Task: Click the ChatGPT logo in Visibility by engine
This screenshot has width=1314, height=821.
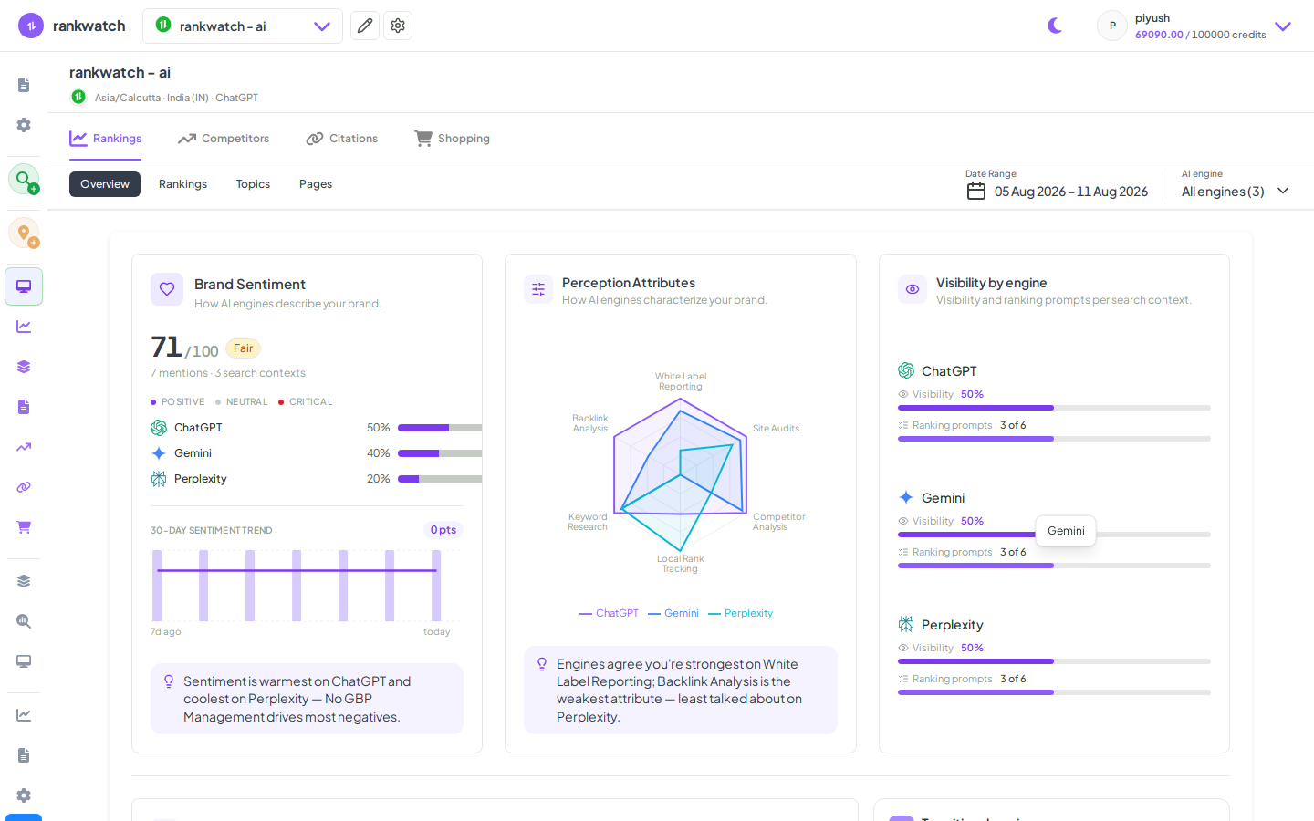Action: pos(906,370)
